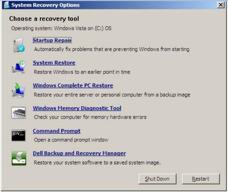Viewport: 228px width, 195px height.
Task: Click 'Restore your system software' description text
Action: [97, 163]
